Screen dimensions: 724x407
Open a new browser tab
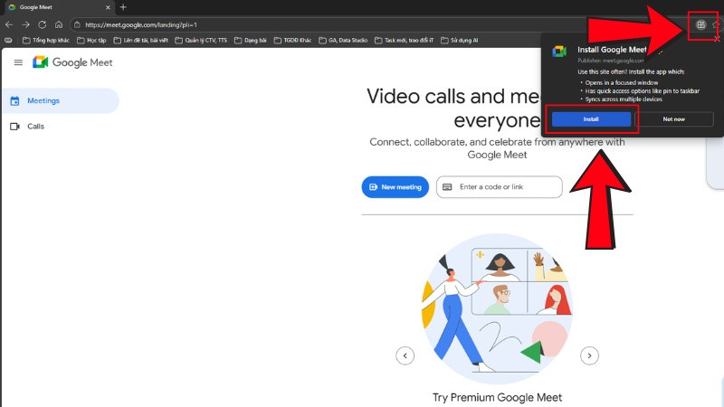[x=123, y=7]
